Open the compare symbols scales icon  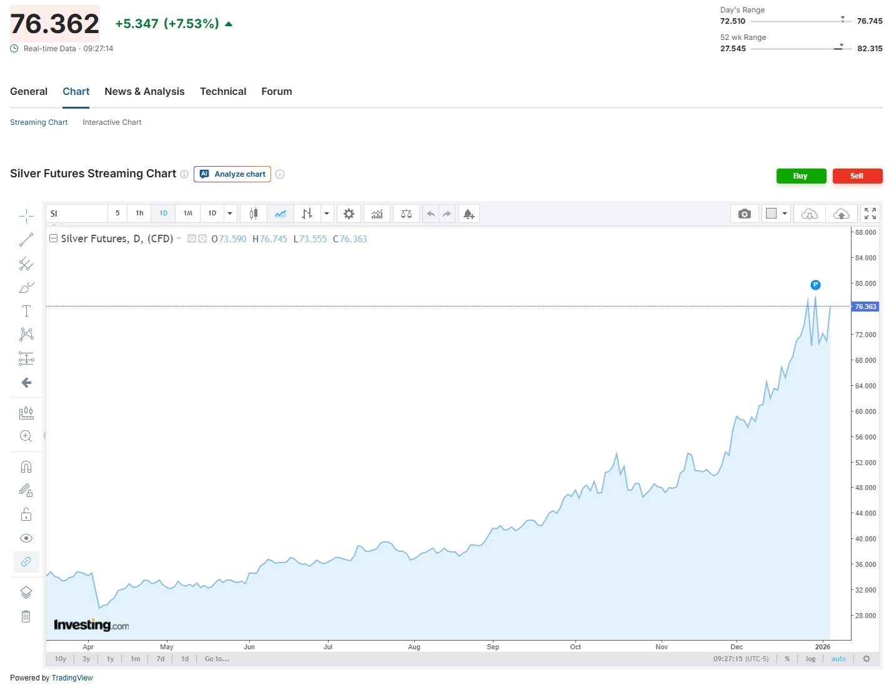click(x=406, y=214)
